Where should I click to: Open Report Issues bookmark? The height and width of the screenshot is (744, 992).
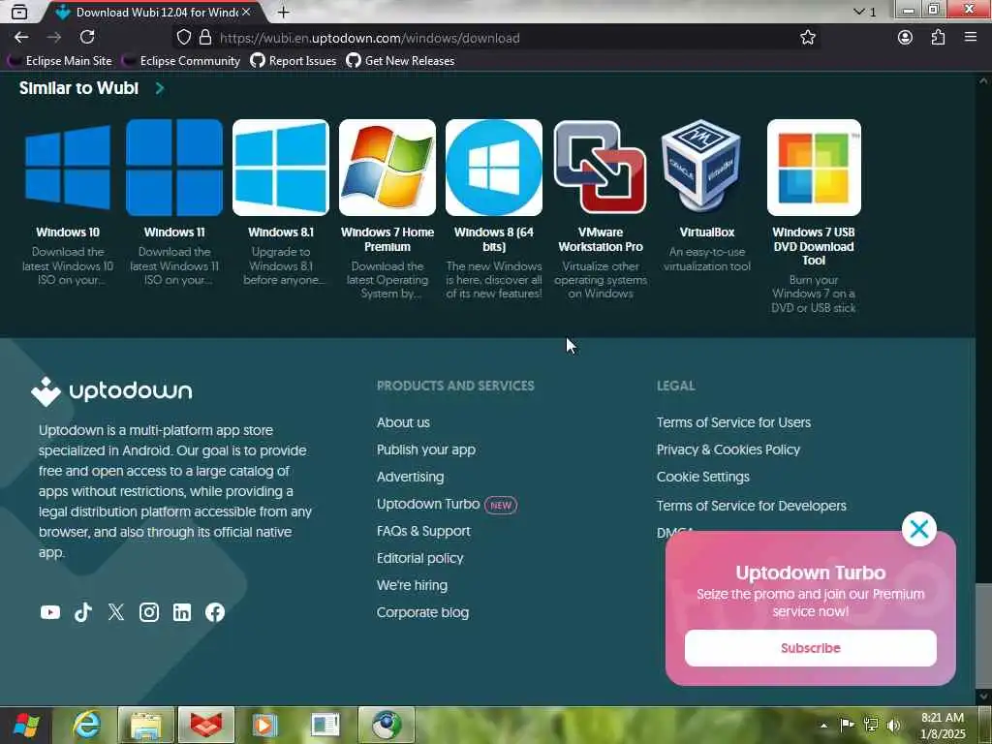click(x=293, y=61)
